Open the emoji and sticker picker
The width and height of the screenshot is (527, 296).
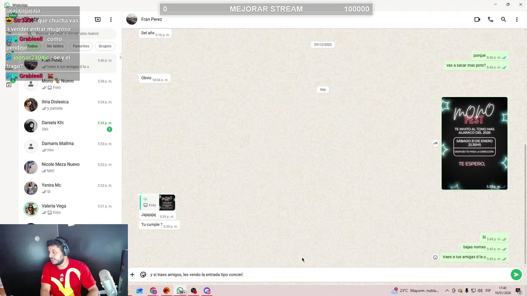pos(143,275)
